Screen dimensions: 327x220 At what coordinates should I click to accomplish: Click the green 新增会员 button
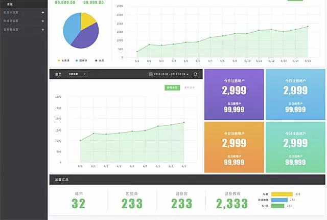click(172, 87)
